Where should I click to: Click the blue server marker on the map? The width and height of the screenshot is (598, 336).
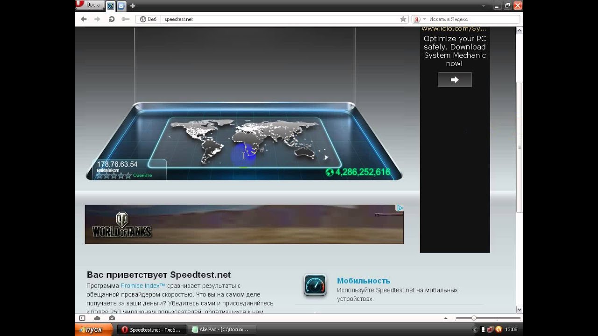tap(244, 155)
